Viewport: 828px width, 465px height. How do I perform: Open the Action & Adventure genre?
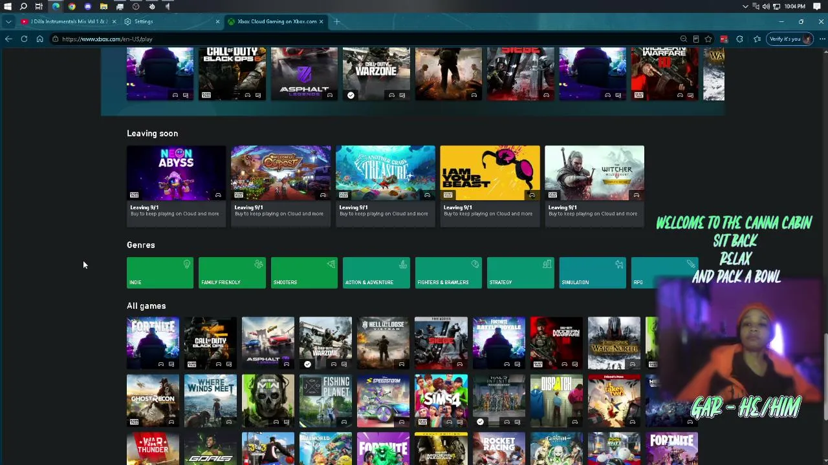pos(376,273)
